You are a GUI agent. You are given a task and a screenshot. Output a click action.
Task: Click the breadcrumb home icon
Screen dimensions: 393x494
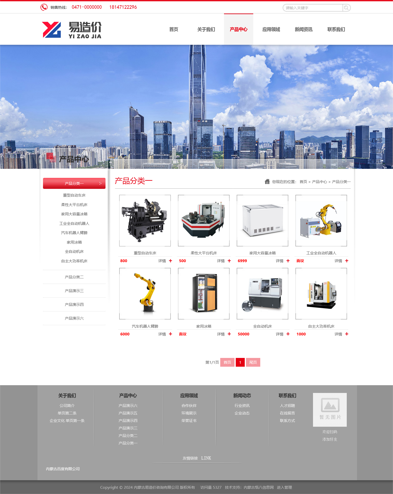[267, 182]
